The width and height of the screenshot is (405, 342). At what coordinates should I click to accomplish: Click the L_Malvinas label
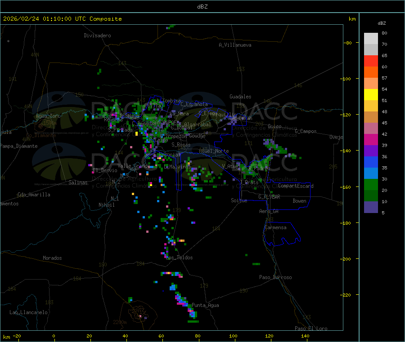177,167
